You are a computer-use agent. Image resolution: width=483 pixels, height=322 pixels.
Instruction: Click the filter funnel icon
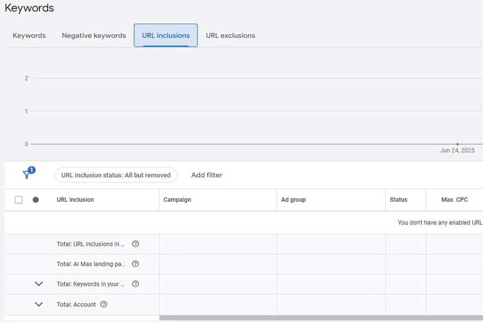pyautogui.click(x=27, y=174)
